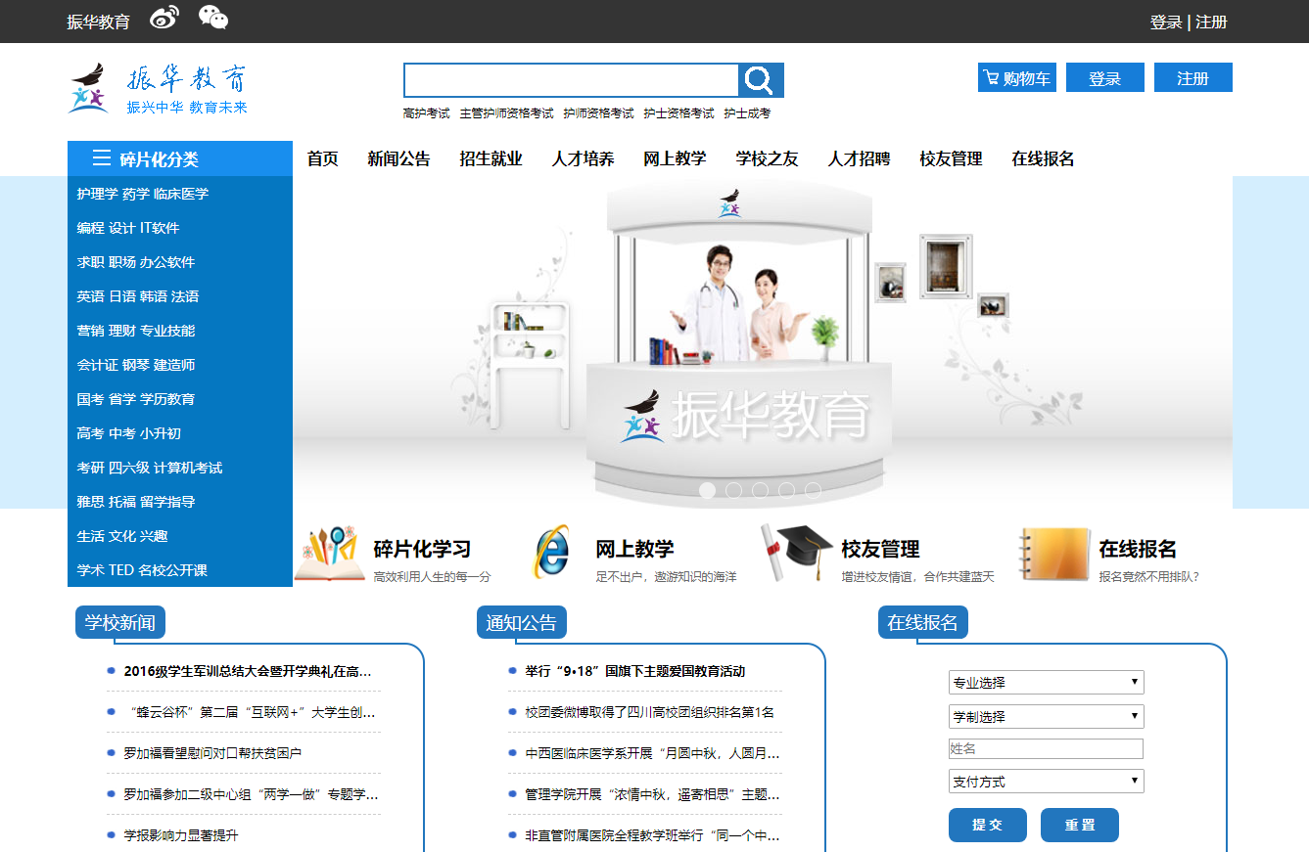
Task: Click the 振华教育 logo beside search box
Action: tap(159, 89)
